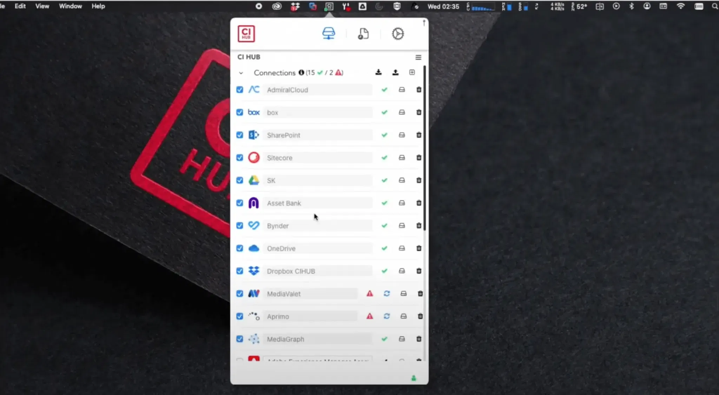Uncheck the box connection checkbox
Viewport: 719px width, 395px height.
[240, 112]
